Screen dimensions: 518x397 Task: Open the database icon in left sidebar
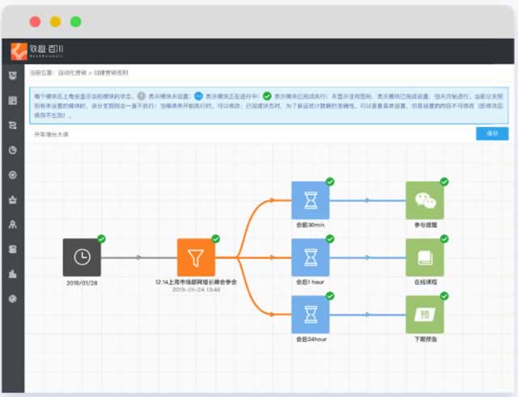pos(12,248)
